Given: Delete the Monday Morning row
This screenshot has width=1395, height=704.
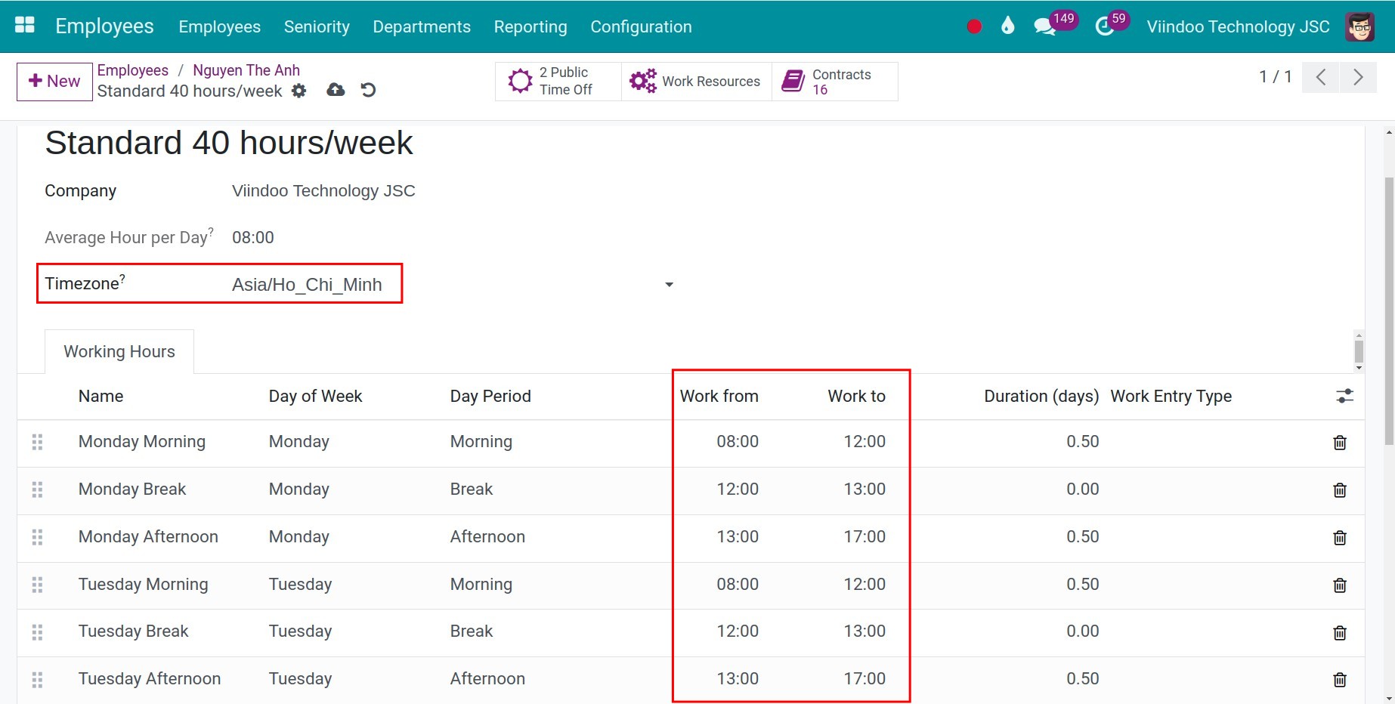Looking at the screenshot, I should 1339,443.
